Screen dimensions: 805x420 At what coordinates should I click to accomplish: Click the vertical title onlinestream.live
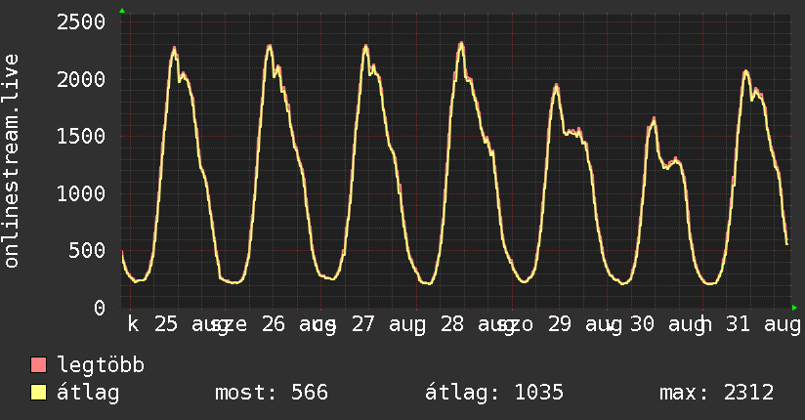coord(11,161)
